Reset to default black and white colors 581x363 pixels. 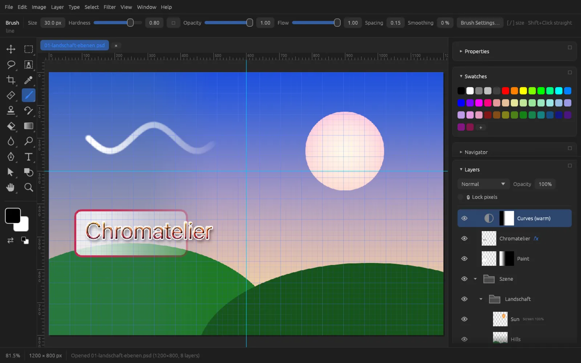pos(25,240)
